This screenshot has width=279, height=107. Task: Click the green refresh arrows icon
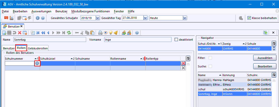coord(69,33)
